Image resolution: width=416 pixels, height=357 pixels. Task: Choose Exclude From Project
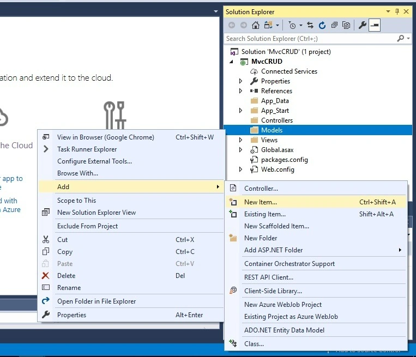(131, 226)
